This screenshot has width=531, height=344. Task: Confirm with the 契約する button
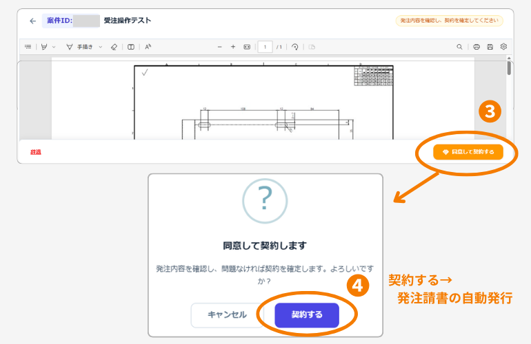pyautogui.click(x=307, y=315)
